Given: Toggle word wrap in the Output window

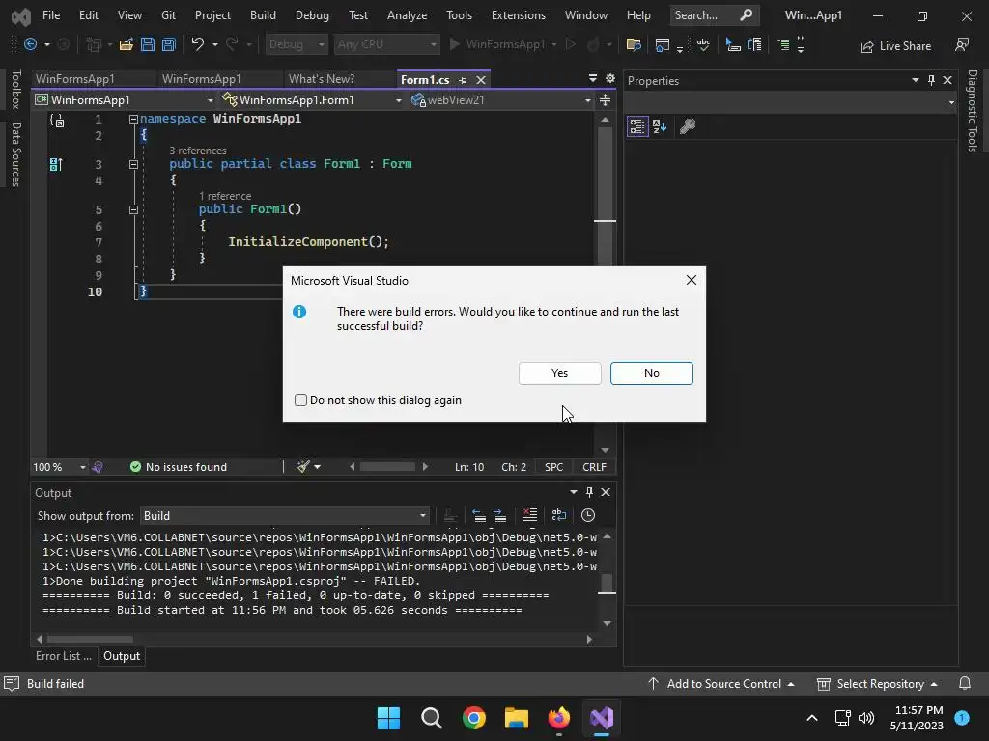Looking at the screenshot, I should [x=559, y=515].
